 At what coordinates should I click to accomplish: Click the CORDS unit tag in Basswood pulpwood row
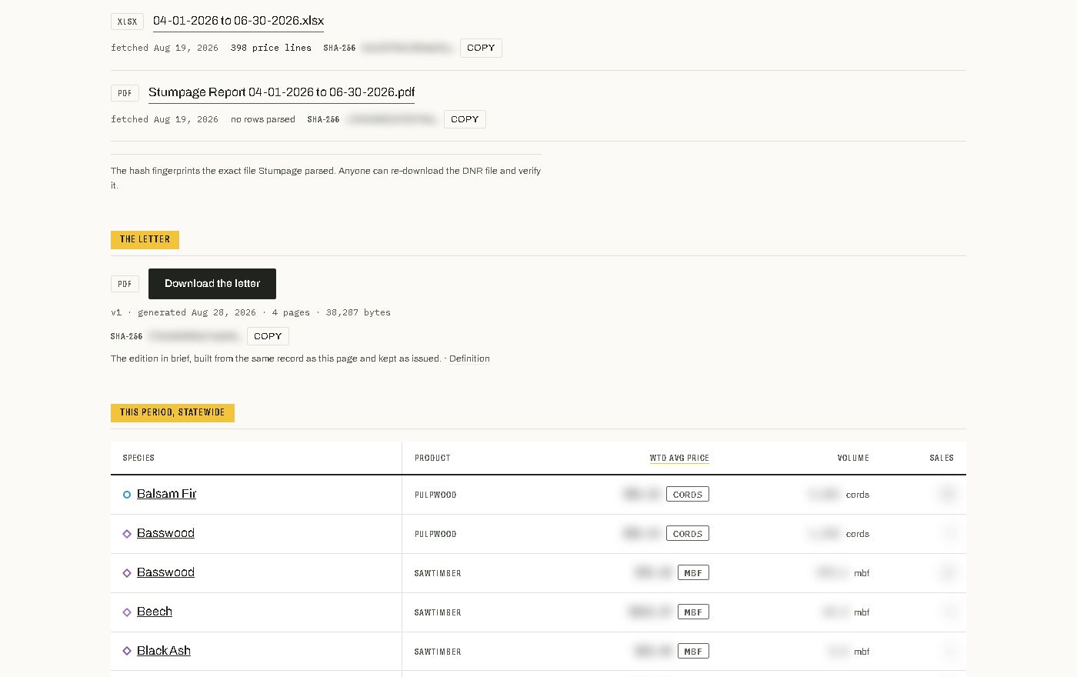[688, 534]
